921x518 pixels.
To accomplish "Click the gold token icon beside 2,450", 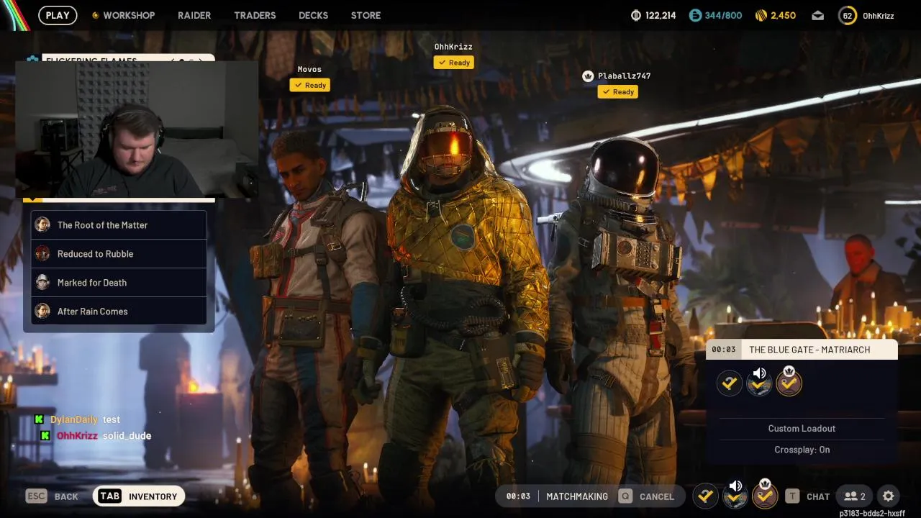I will (x=761, y=15).
